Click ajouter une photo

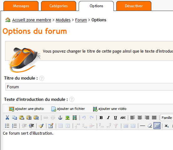click(26, 109)
